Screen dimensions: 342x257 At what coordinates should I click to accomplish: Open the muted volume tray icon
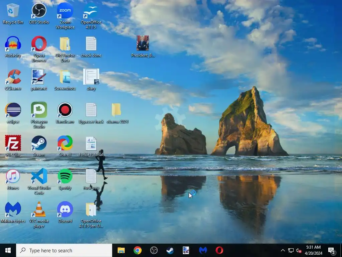click(299, 250)
